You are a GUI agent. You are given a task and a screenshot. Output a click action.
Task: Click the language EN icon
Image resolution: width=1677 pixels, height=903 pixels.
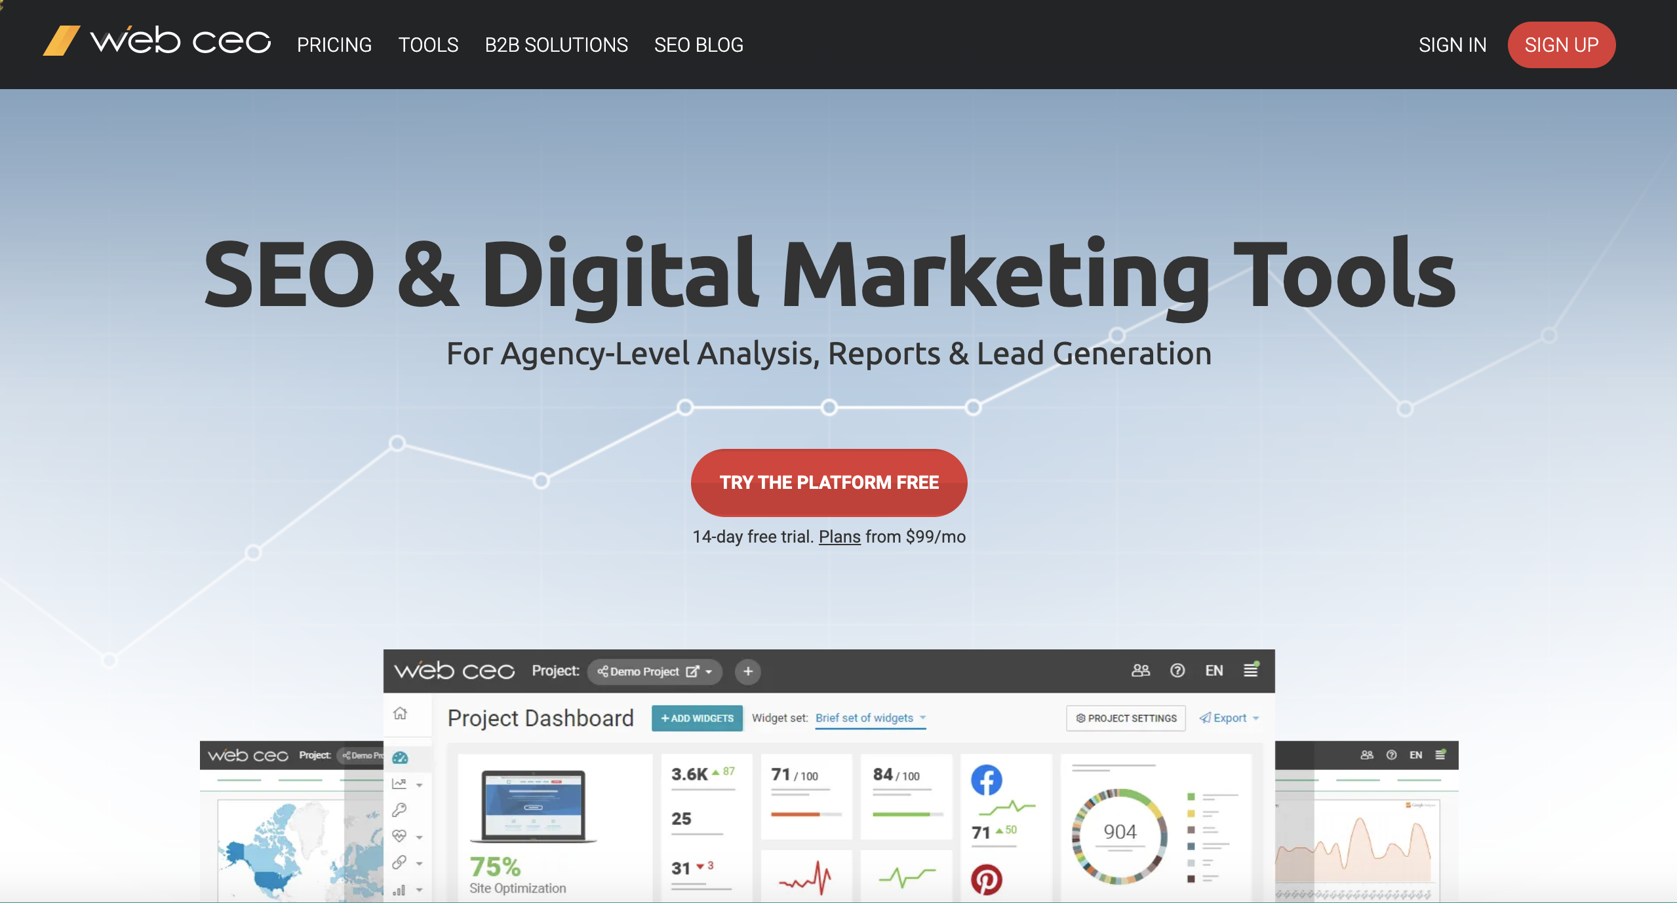[1213, 670]
